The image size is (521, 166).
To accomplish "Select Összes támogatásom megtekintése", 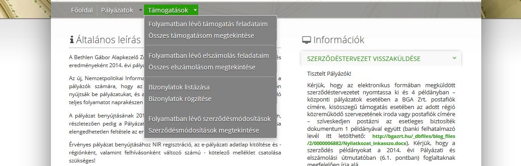I will (202, 36).
